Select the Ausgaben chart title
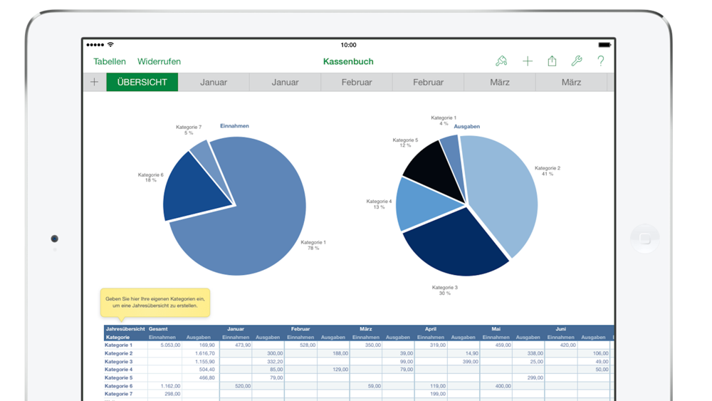The width and height of the screenshot is (712, 401). pos(467,126)
